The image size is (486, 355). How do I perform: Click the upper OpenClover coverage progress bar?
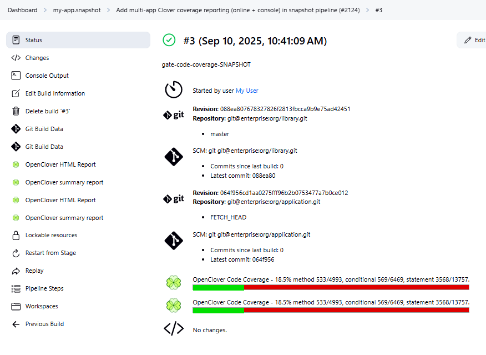(331, 287)
